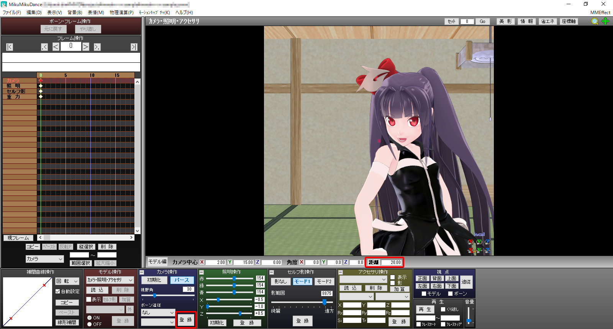Screen dimensions: 613x329
Task: Go to previous keyframe using .< button
Action: coord(44,47)
